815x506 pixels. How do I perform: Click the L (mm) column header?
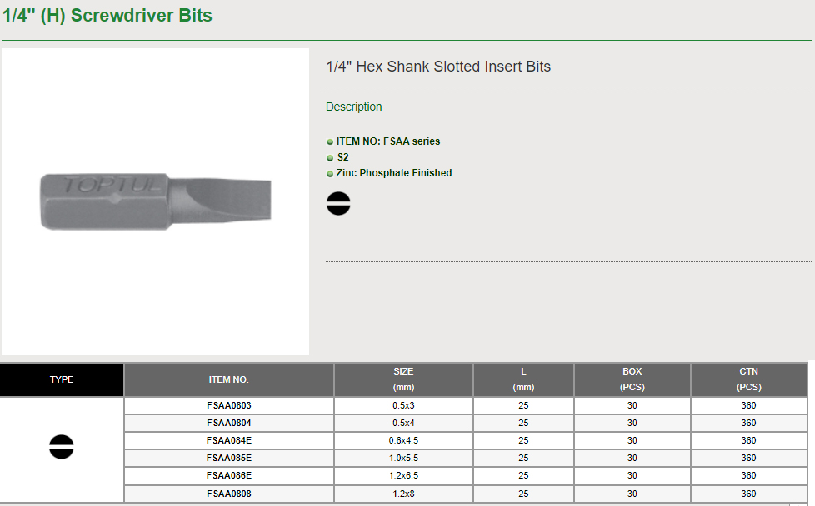(x=523, y=379)
